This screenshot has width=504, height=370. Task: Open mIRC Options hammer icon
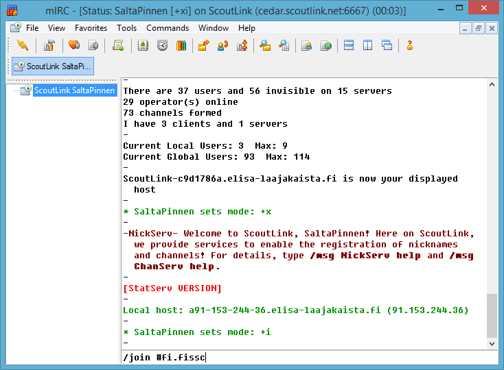coord(49,45)
